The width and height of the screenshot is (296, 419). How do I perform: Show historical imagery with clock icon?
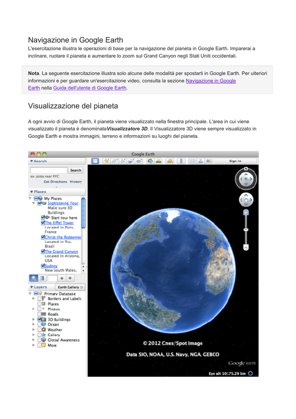[150, 161]
